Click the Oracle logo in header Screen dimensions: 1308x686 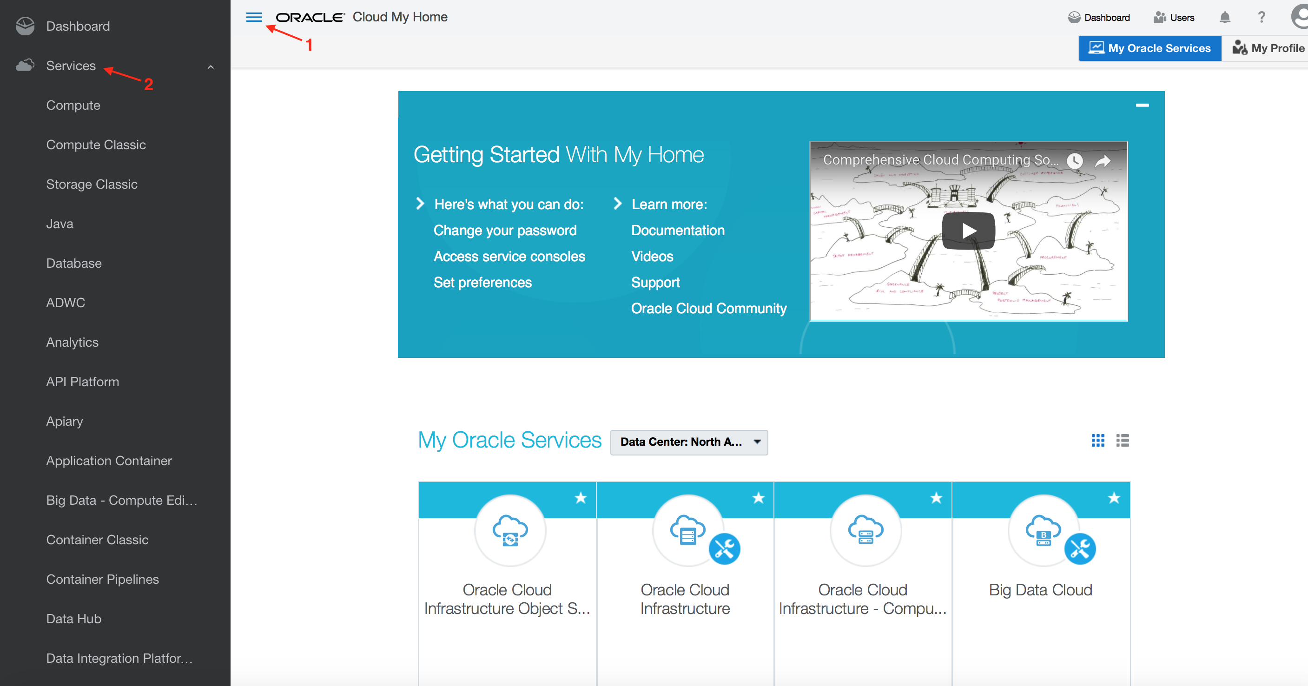(x=310, y=17)
